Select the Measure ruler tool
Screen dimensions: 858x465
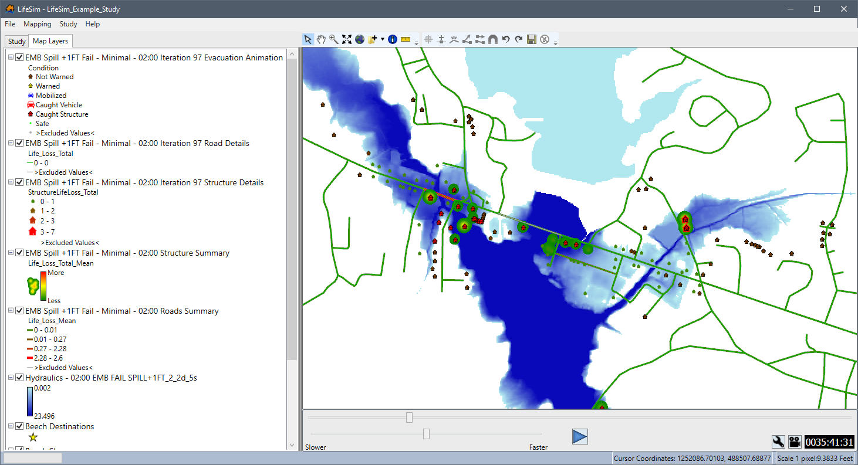click(x=406, y=39)
